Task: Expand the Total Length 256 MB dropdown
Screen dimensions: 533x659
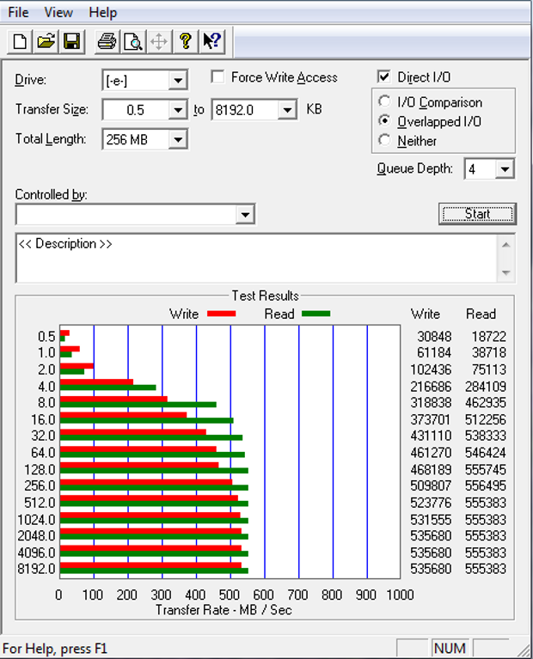Action: pyautogui.click(x=178, y=139)
